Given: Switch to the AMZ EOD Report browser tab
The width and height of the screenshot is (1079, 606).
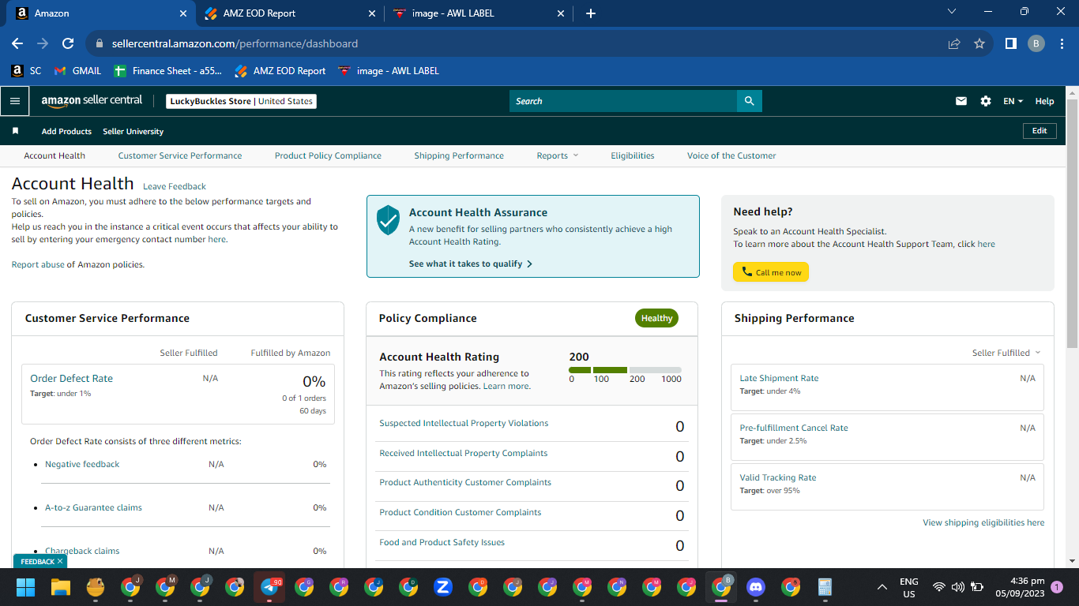Looking at the screenshot, I should coord(289,13).
